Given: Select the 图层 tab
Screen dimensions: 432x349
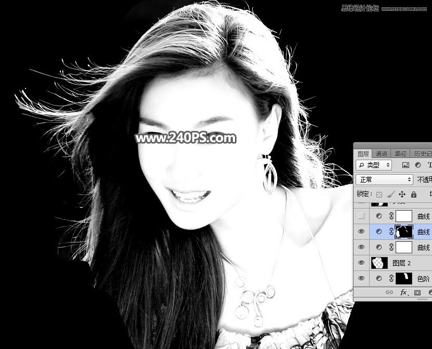Looking at the screenshot, I should pyautogui.click(x=363, y=153).
